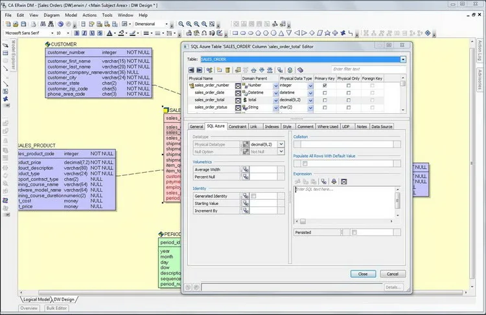Select the star drawing shape tool

327,33
